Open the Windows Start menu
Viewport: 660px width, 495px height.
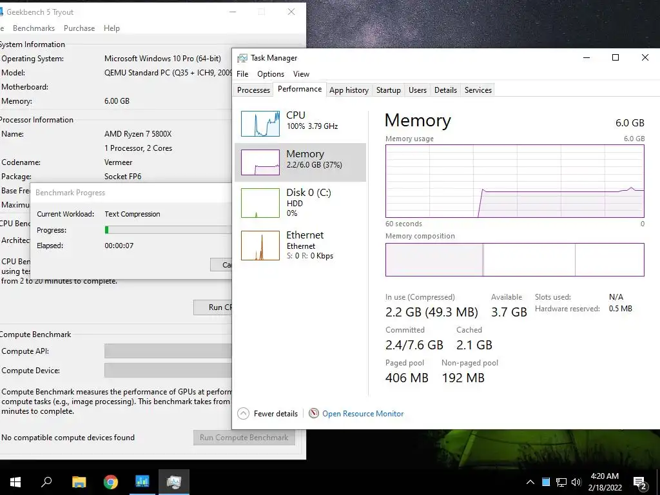(15, 482)
